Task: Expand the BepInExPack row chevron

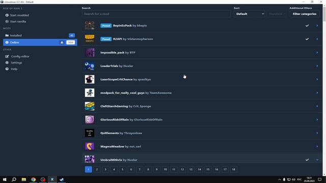Action: coord(317,25)
